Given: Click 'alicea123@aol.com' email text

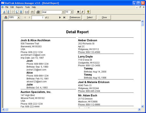Looking at the screenshot, I should tap(36, 82).
